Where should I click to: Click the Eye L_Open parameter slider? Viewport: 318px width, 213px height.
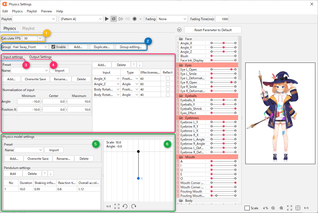223,70
